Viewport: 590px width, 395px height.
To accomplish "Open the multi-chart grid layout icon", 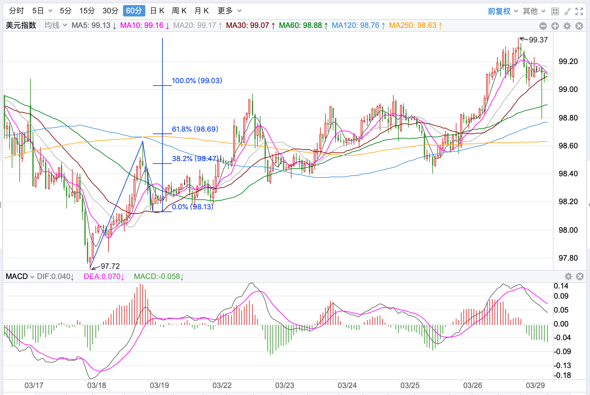I will coord(555,11).
